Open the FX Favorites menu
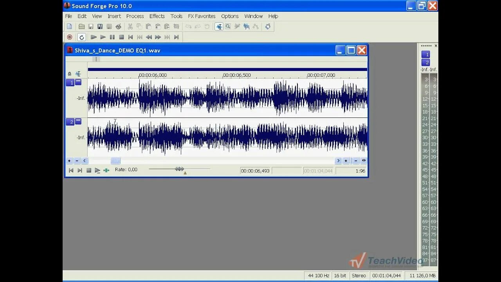The image size is (501, 282). 202,16
